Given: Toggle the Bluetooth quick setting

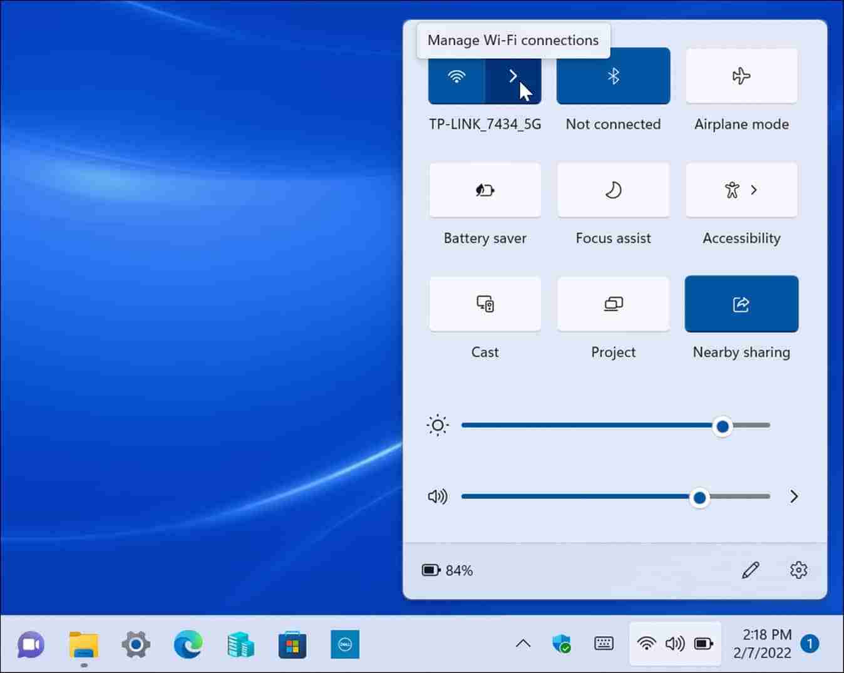Looking at the screenshot, I should pyautogui.click(x=613, y=76).
